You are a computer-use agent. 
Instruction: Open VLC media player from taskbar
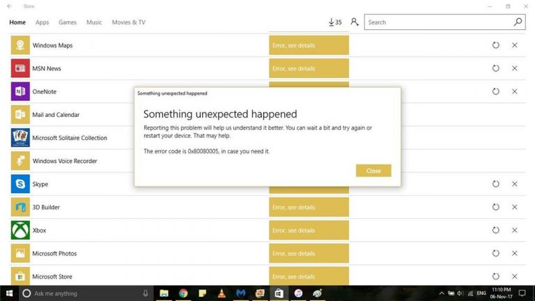(222, 293)
